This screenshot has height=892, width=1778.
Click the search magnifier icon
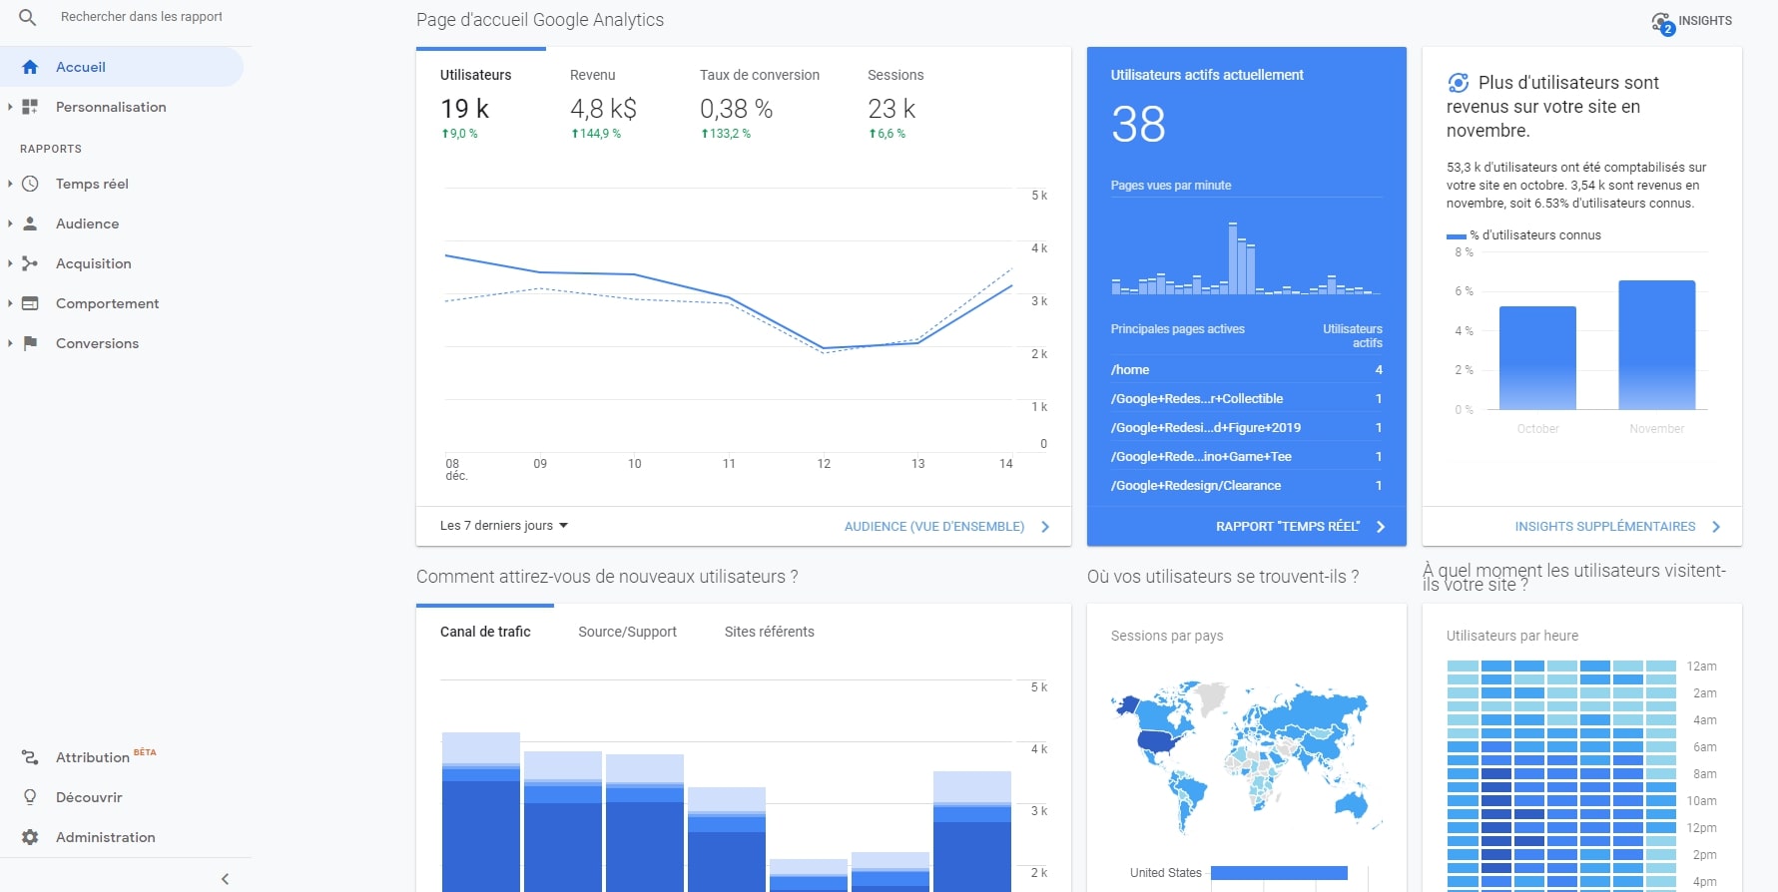(x=28, y=17)
